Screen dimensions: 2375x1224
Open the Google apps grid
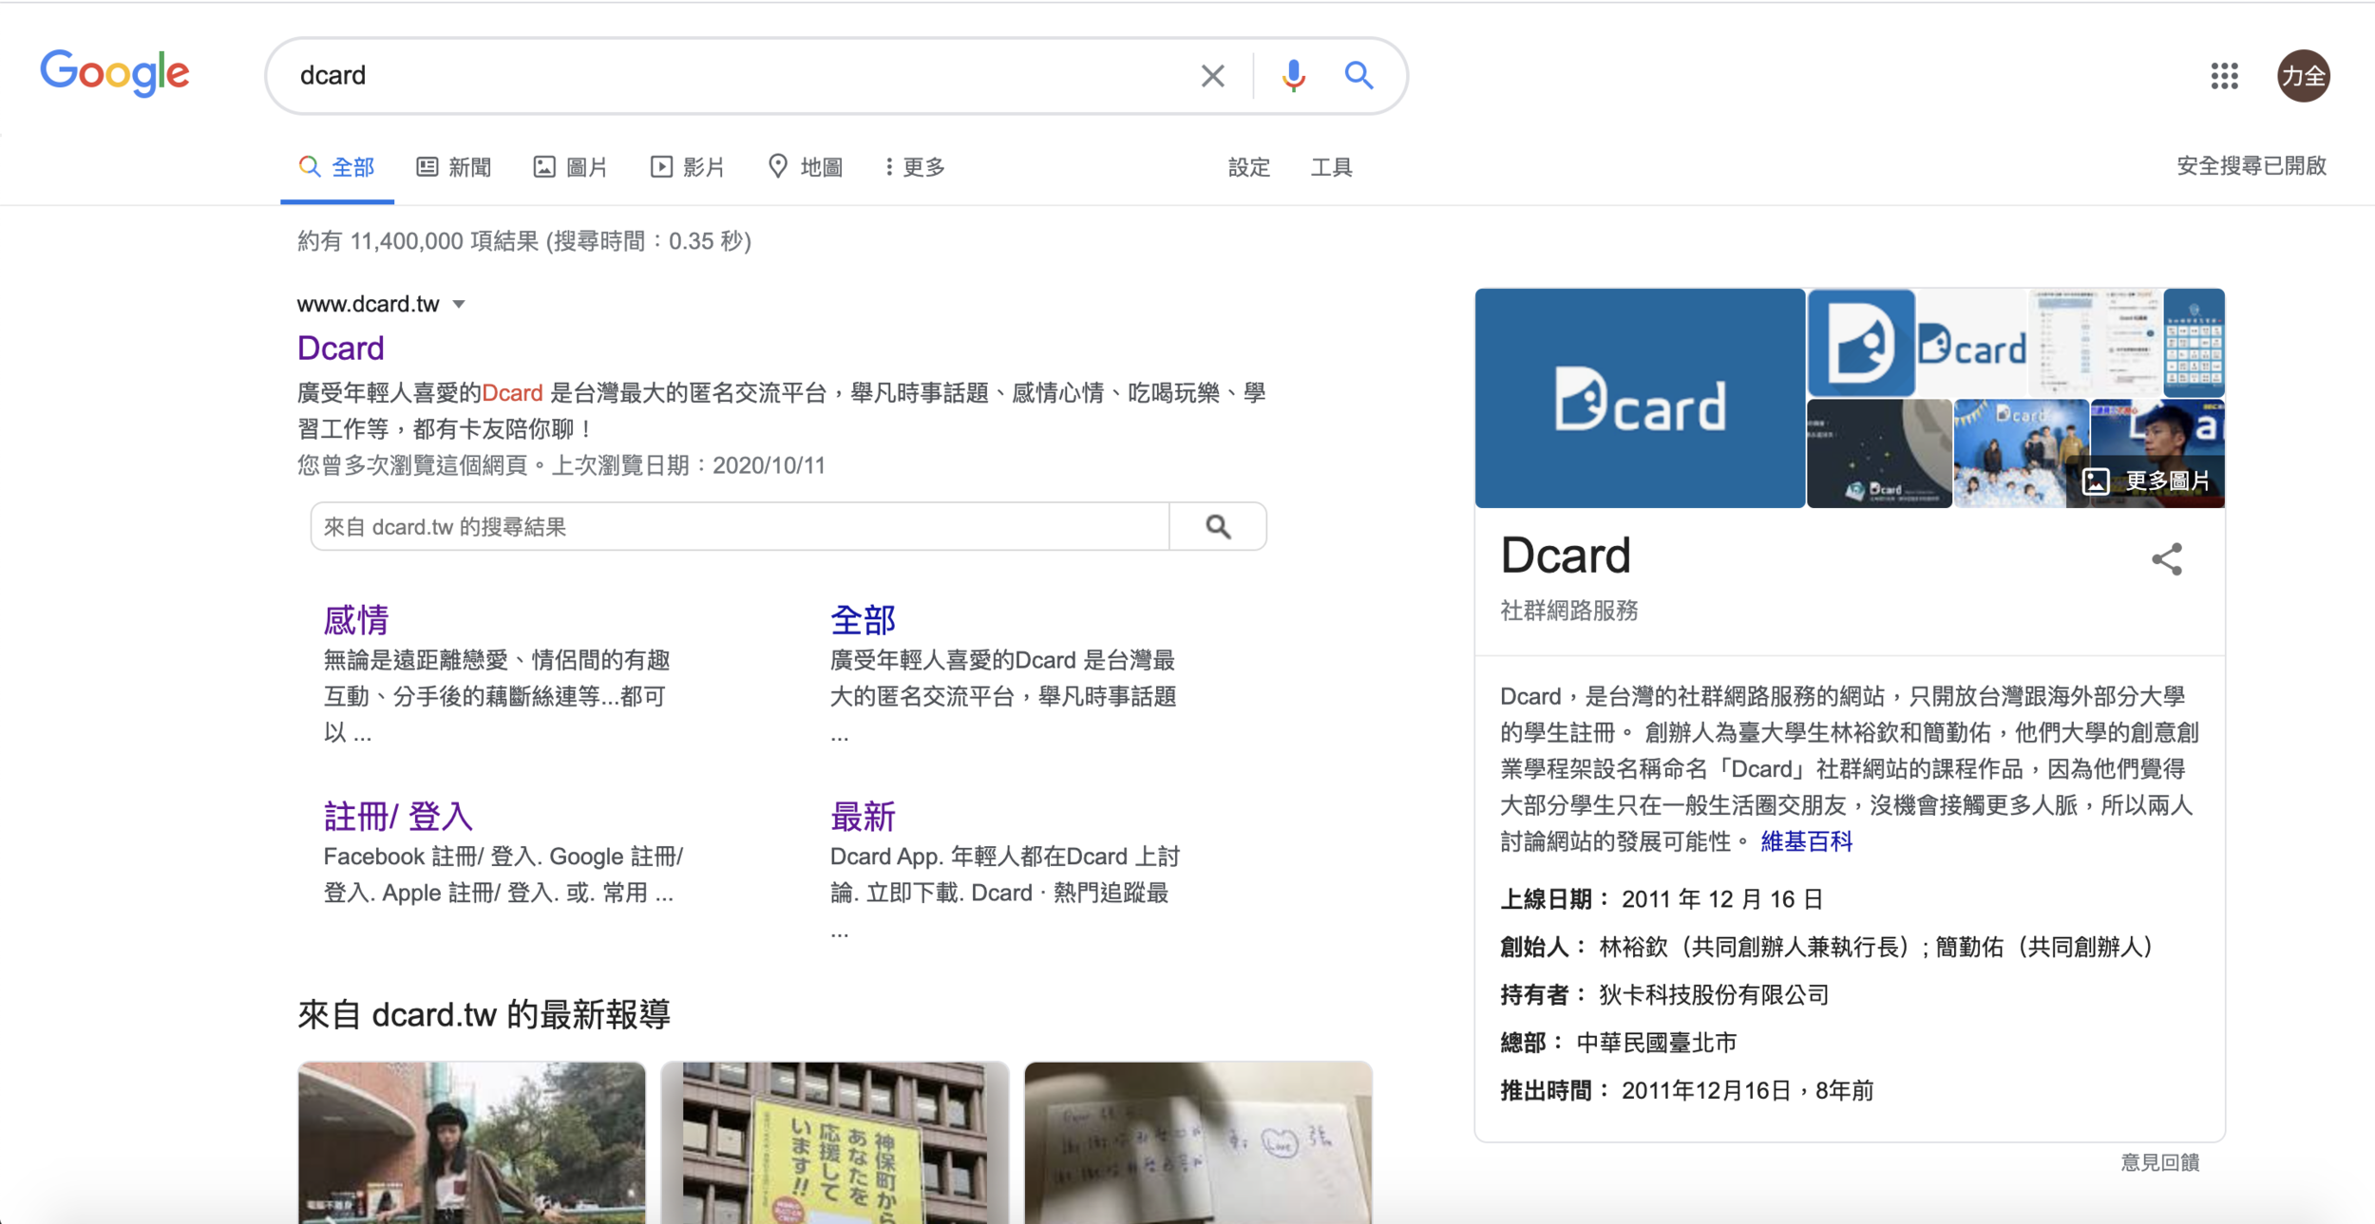(x=2224, y=76)
